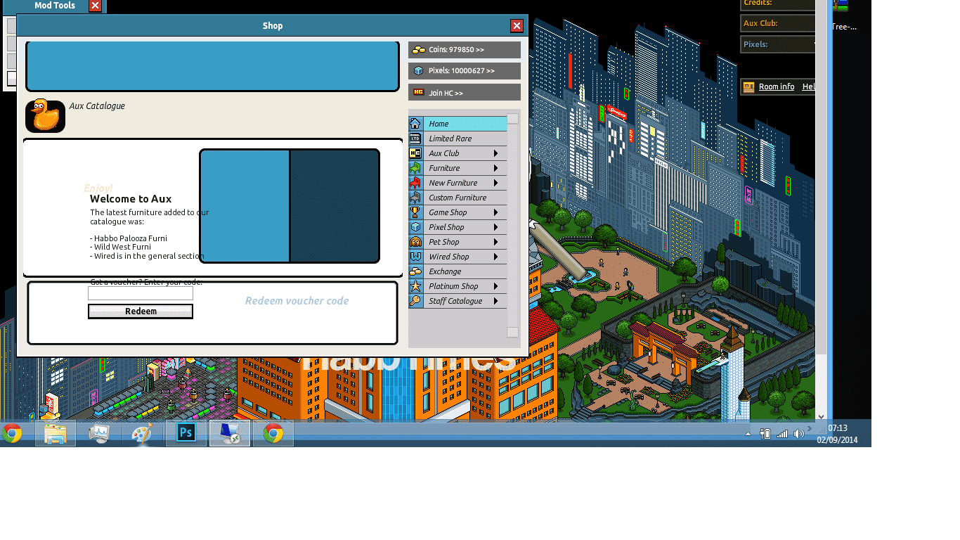Close the Shop window

tap(517, 26)
